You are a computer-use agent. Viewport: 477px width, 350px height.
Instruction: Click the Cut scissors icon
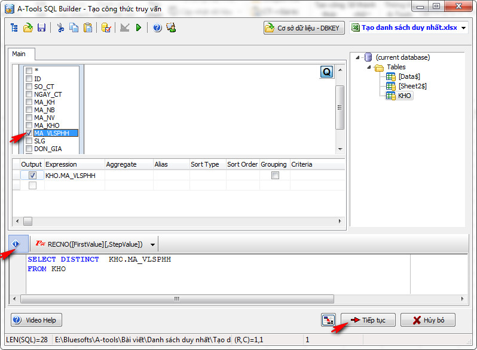60,28
